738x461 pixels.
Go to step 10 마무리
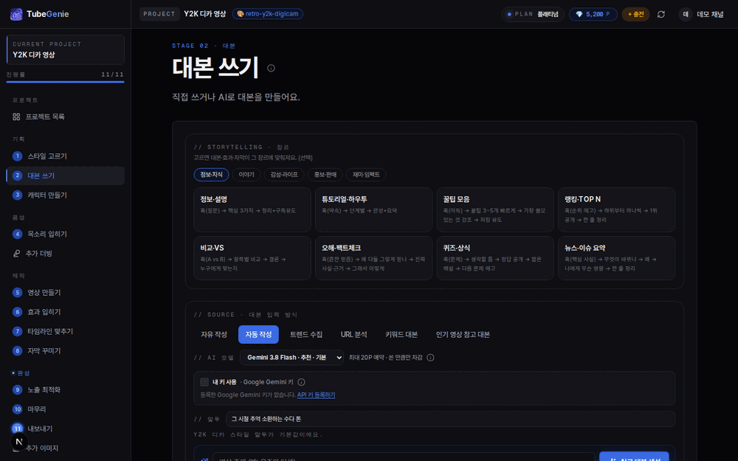[x=66, y=409]
